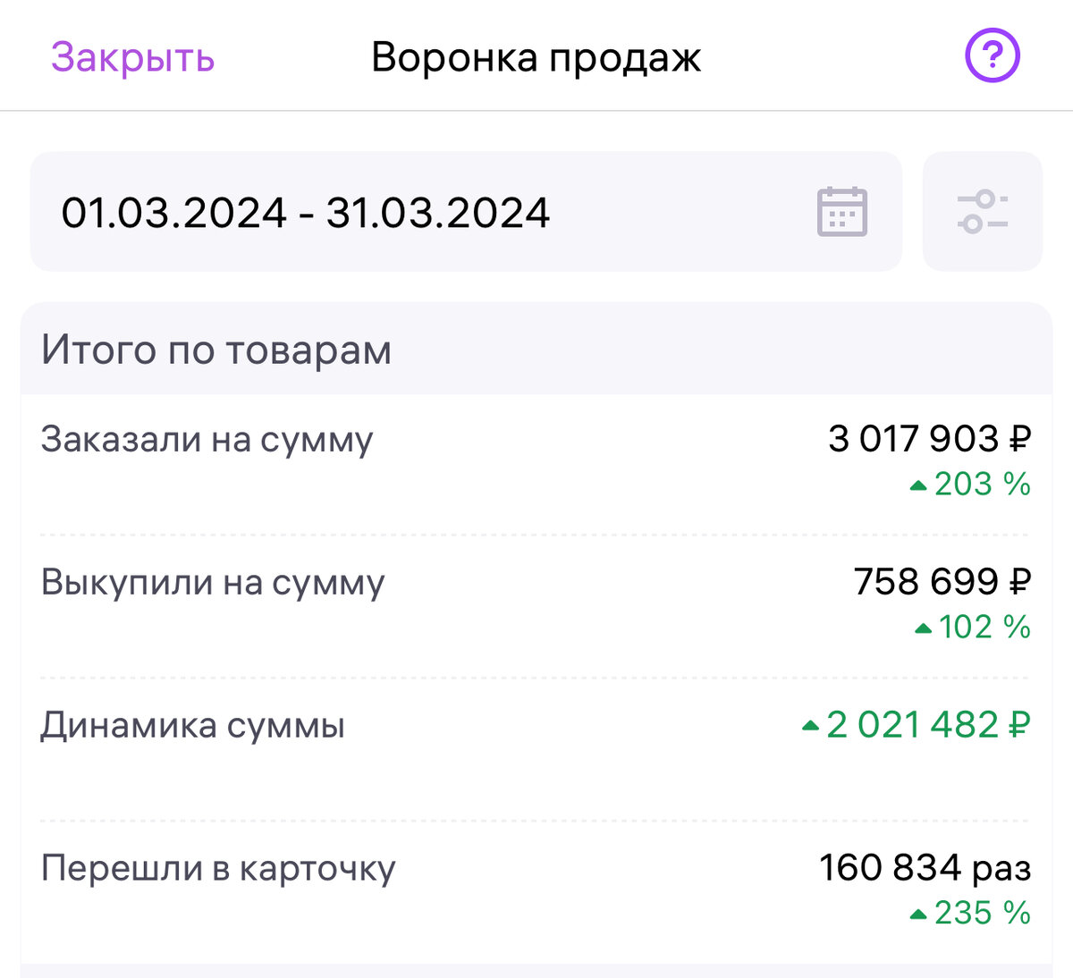The image size is (1073, 978).
Task: Tap the green arrow beside 102 %
Action: pyautogui.click(x=923, y=628)
